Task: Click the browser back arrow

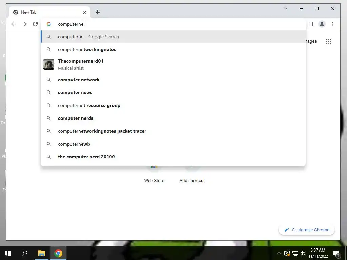Action: coord(14,24)
